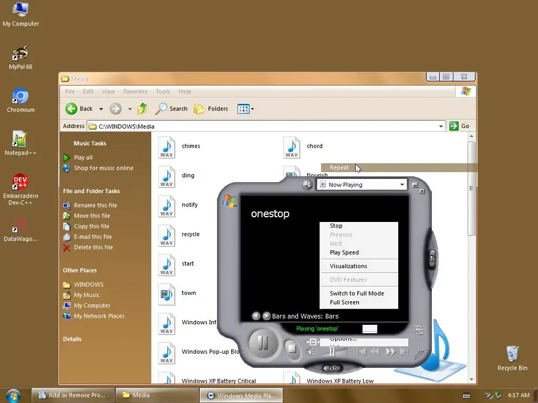Image resolution: width=538 pixels, height=403 pixels.
Task: Open My Network Places link
Action: pyautogui.click(x=99, y=316)
